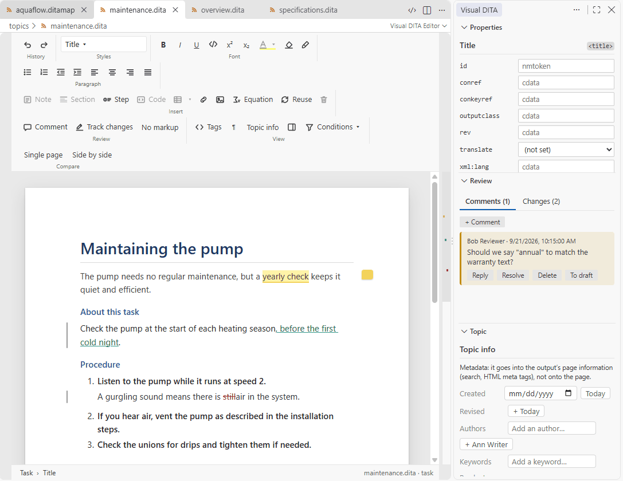Switch to specifications.dita tab
623x481 pixels.
click(x=304, y=10)
